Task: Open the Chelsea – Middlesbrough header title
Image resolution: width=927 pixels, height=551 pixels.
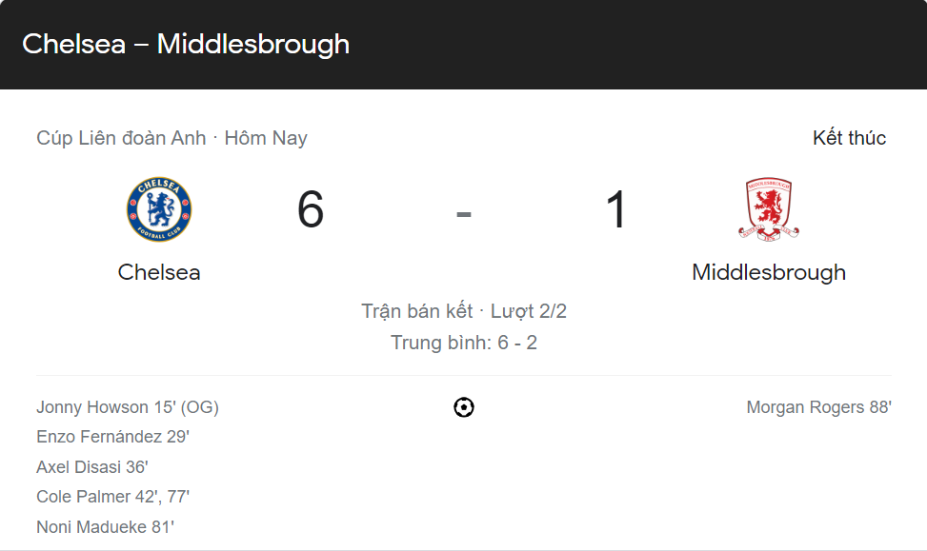Action: click(x=186, y=45)
